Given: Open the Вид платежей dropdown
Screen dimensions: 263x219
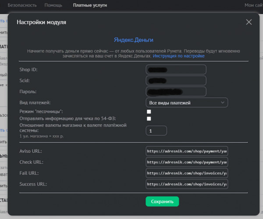Looking at the screenshot, I should (187, 103).
